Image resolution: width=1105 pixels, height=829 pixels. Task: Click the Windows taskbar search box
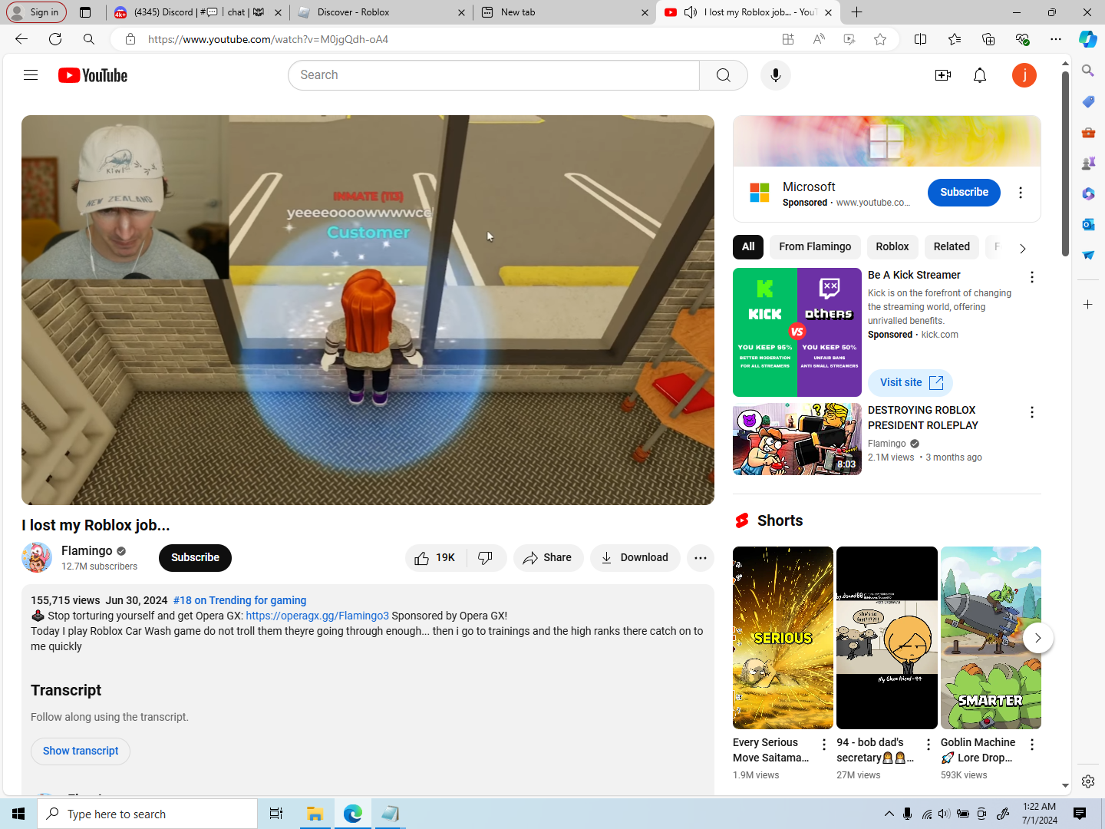click(x=147, y=814)
